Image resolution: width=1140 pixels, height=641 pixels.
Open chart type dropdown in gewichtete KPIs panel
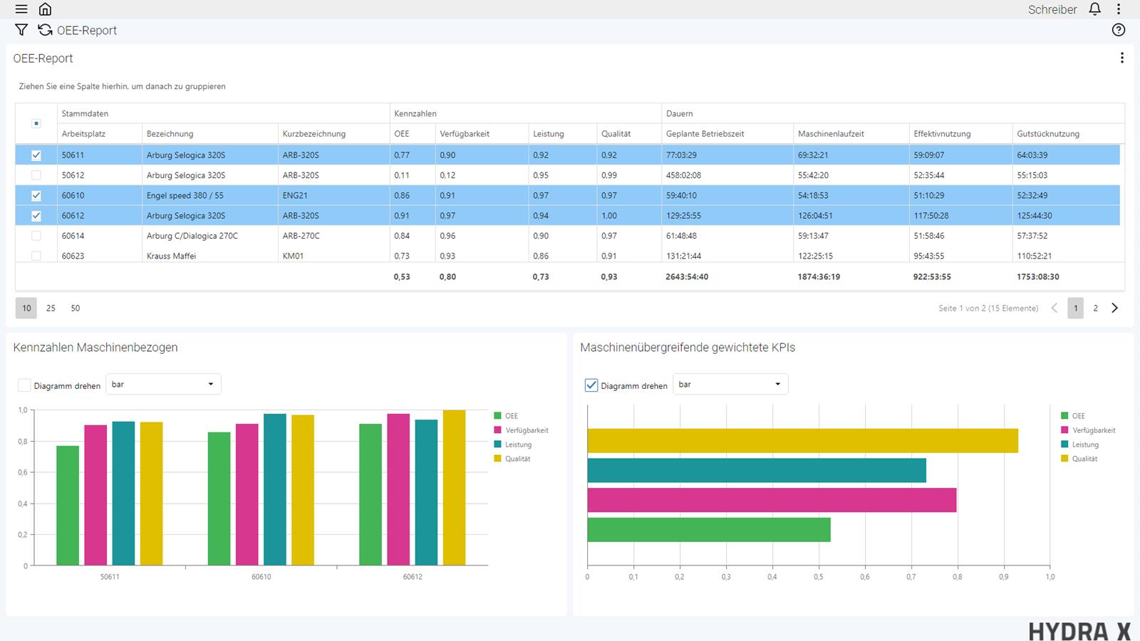point(730,385)
